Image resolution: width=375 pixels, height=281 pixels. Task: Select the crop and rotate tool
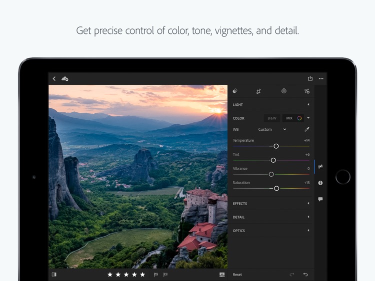258,91
